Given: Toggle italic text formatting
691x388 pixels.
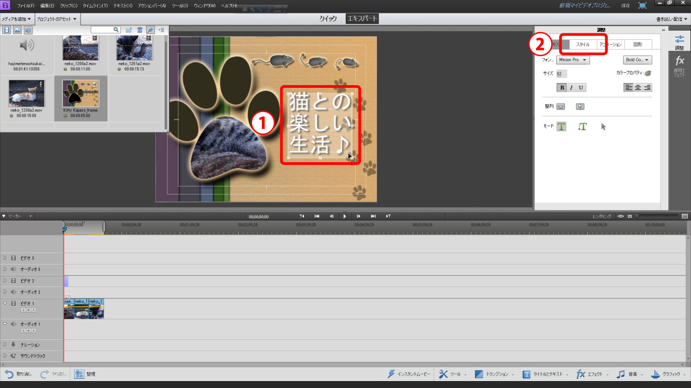Looking at the screenshot, I should coord(571,88).
